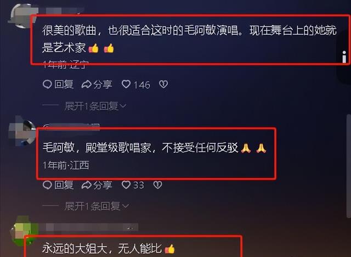
Task: Select the comment text 毛阿敏，殿堂级歌唱家
Action: [x=97, y=148]
